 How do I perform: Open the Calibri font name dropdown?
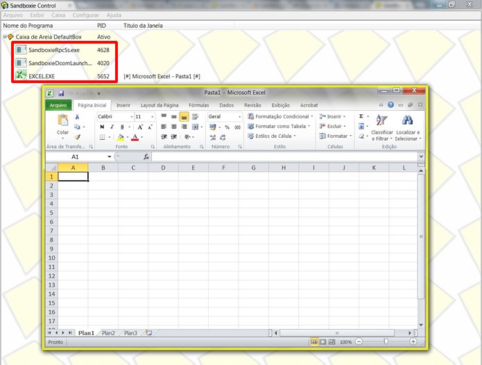(x=132, y=116)
